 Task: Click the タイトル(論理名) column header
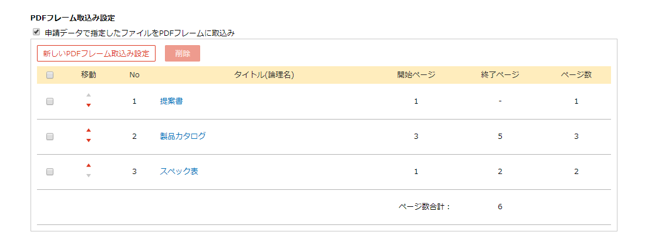[x=264, y=75]
